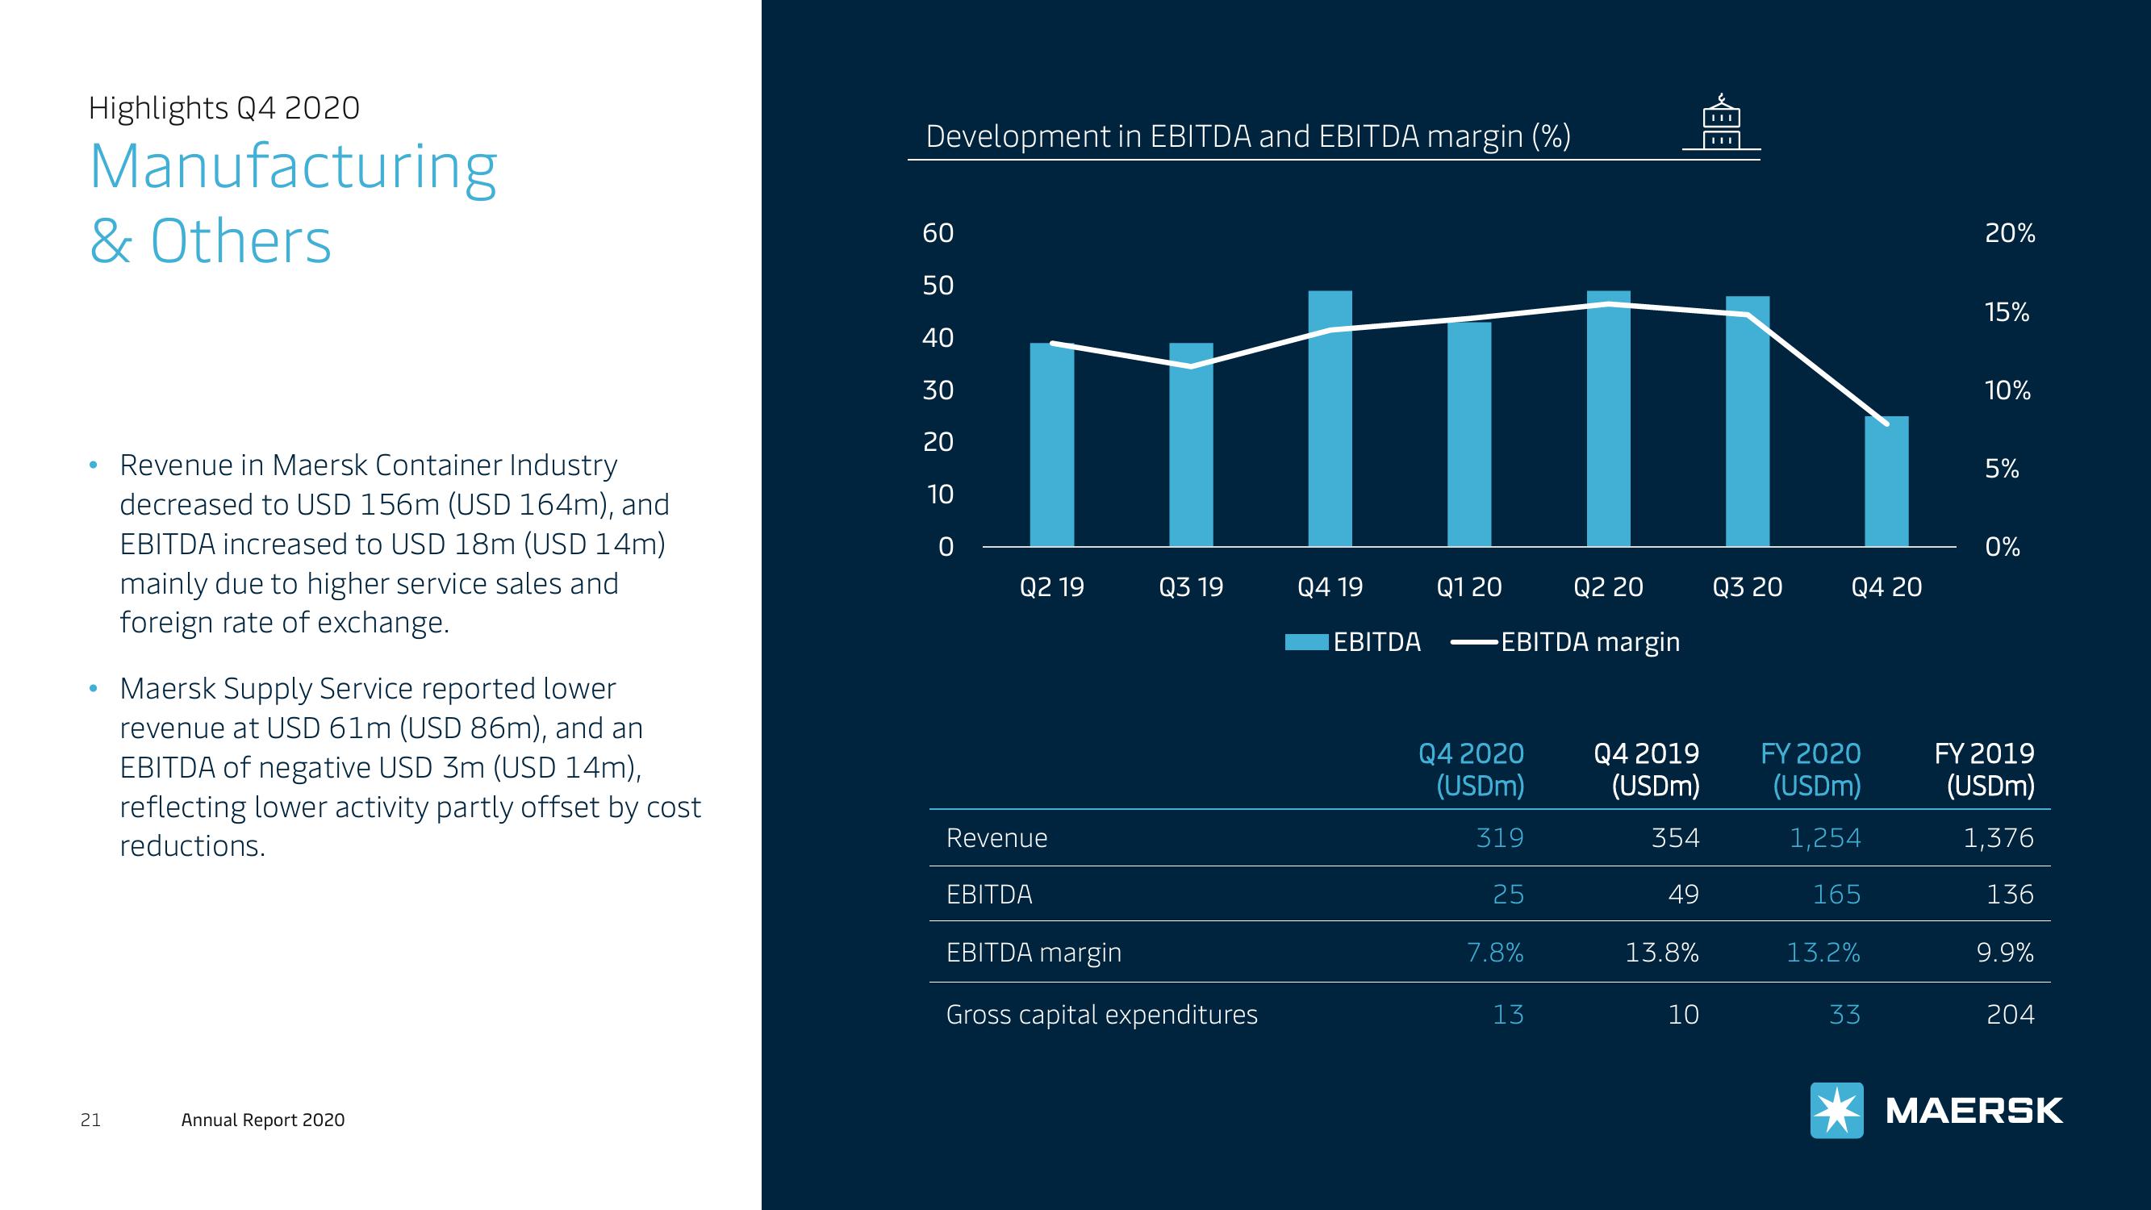Image resolution: width=2151 pixels, height=1210 pixels.
Task: Select the Q3 19 EBITDA bar
Action: [1191, 445]
